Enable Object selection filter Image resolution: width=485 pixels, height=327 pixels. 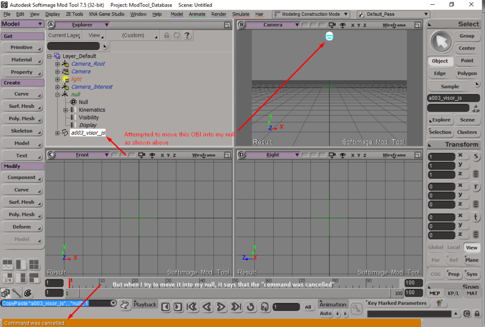440,61
